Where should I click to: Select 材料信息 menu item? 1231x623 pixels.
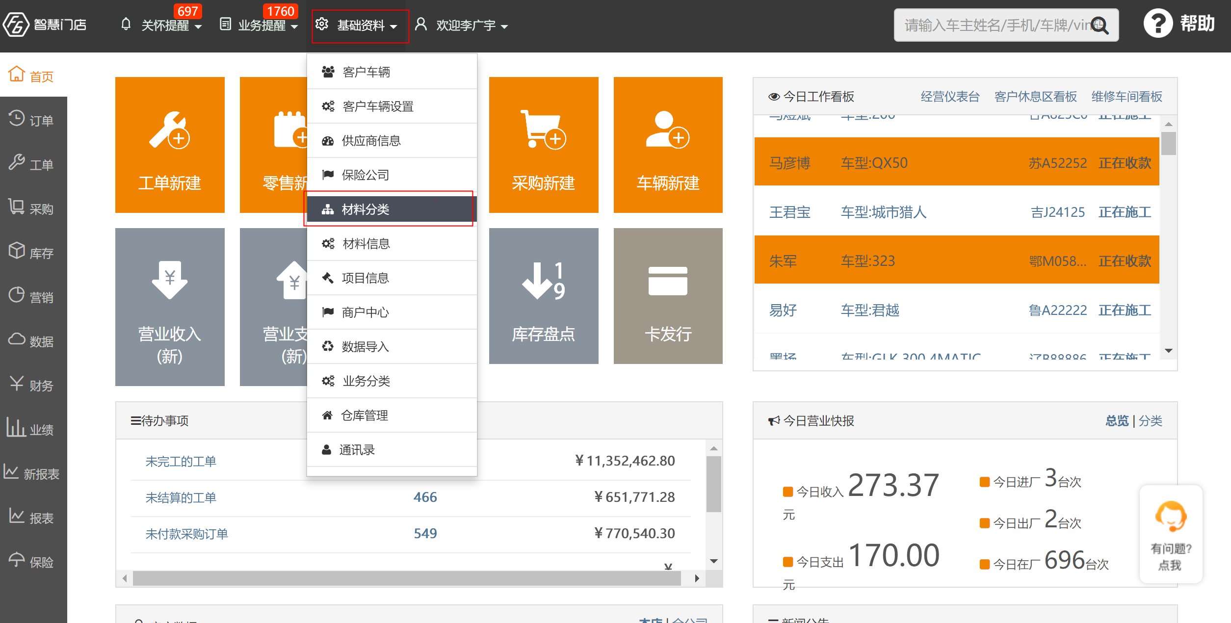click(x=392, y=243)
